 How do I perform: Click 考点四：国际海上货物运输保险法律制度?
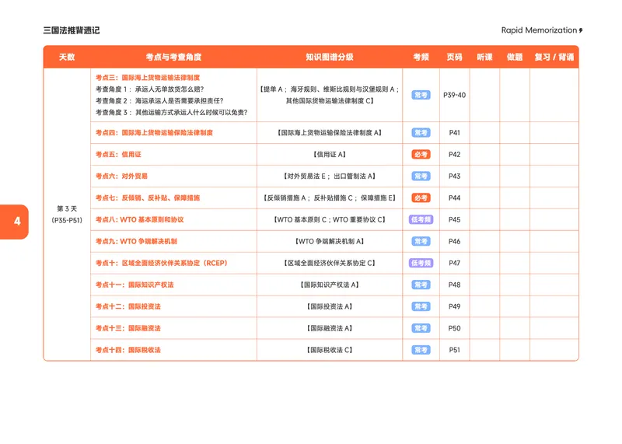[x=154, y=133]
